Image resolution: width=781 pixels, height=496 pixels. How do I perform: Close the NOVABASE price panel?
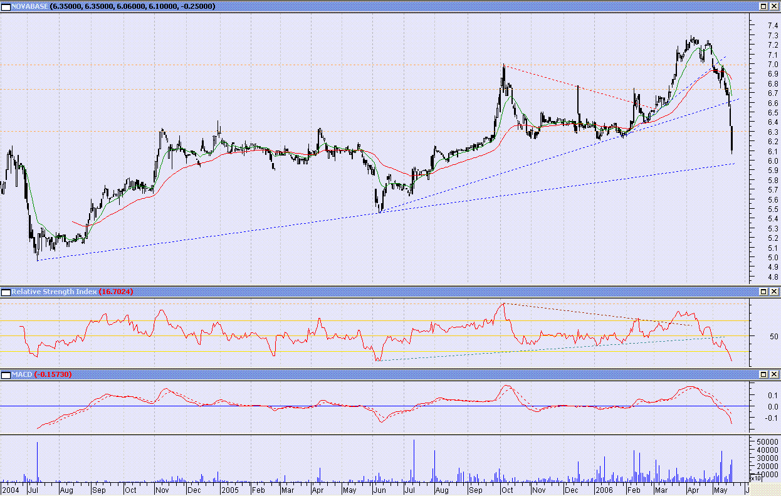click(773, 6)
